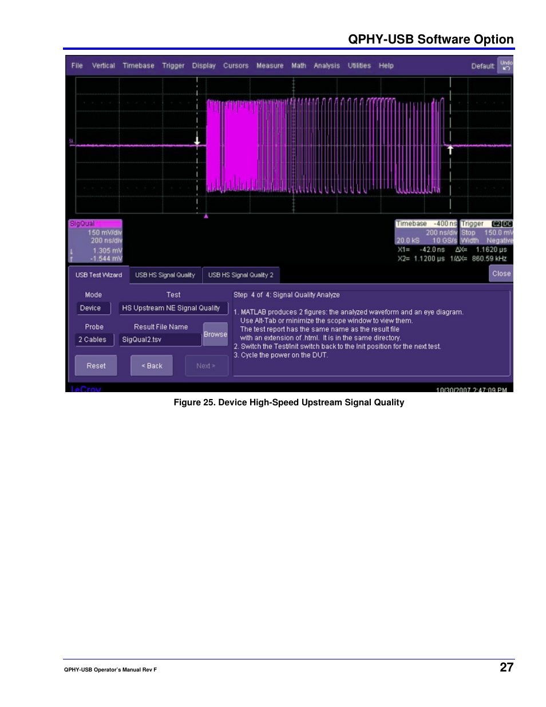Open the Display menu
Image resolution: width=546 pixels, height=707 pixels.
pos(204,66)
